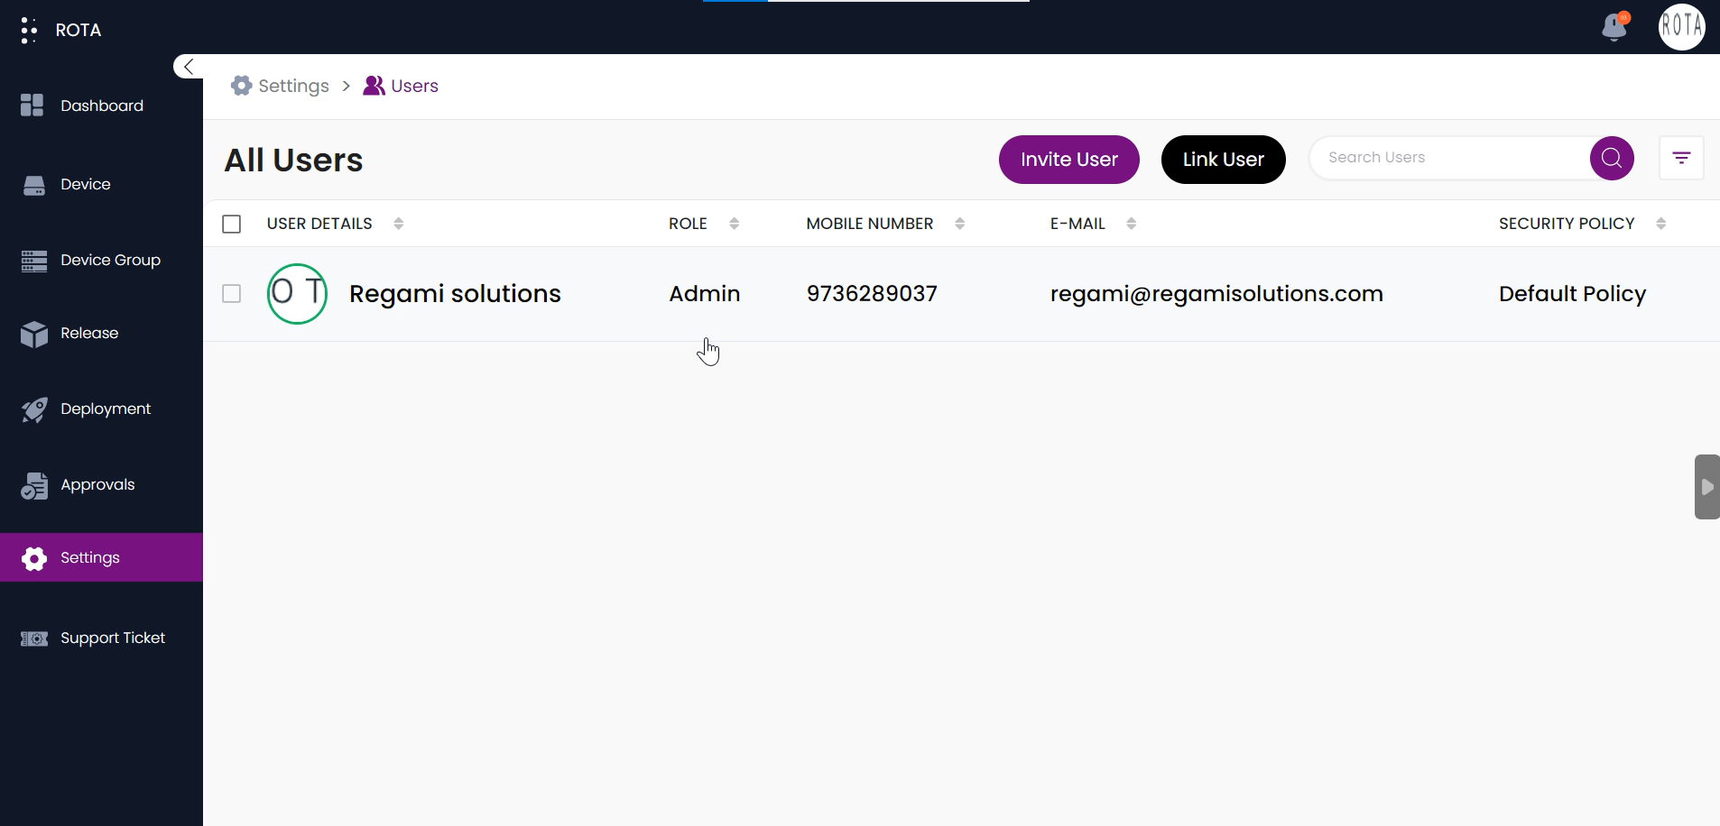Image resolution: width=1720 pixels, height=826 pixels.
Task: Click the Support Ticket icon in sidebar
Action: pyautogui.click(x=34, y=638)
